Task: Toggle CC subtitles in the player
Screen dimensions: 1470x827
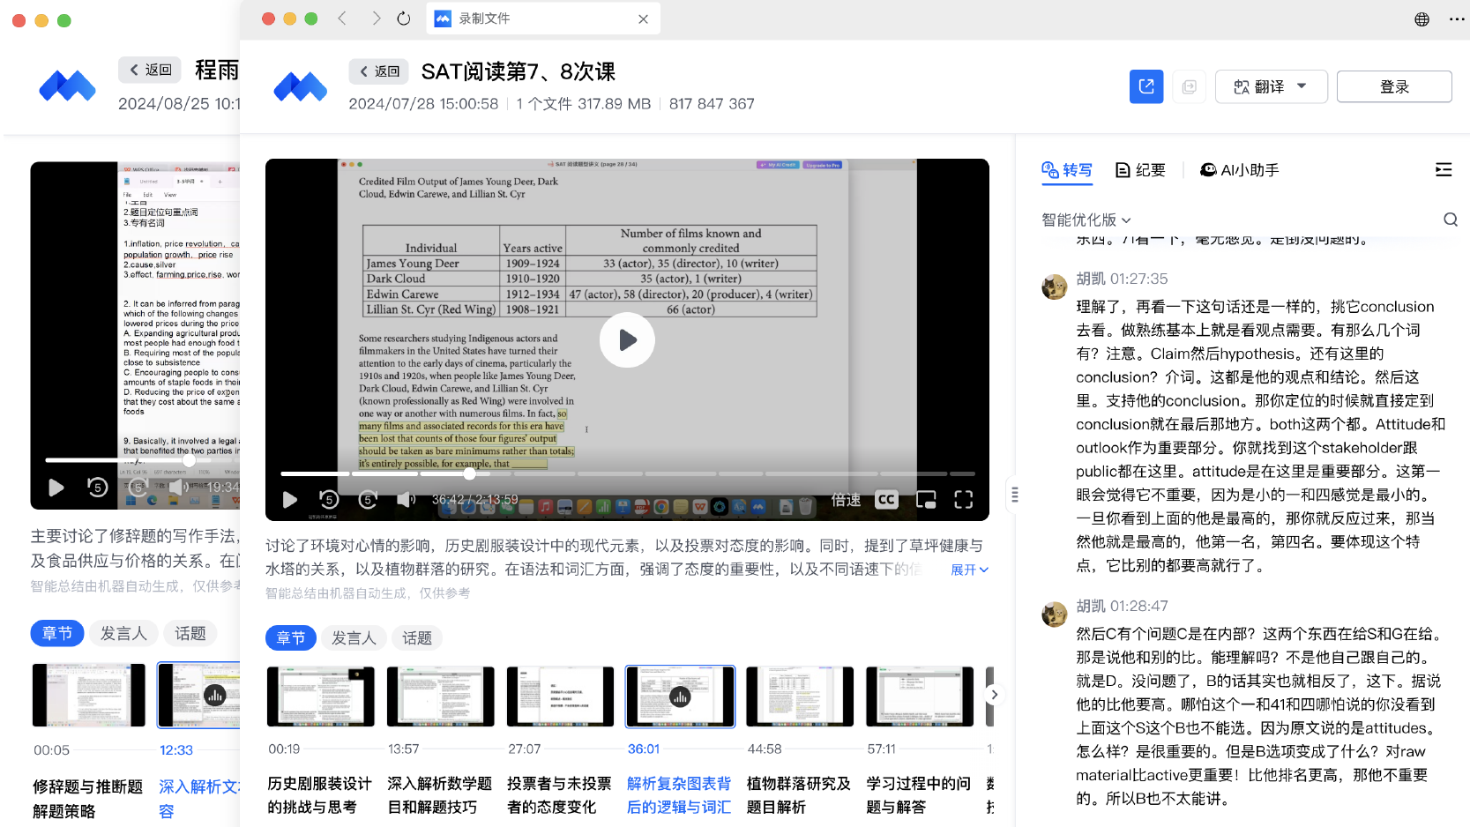Action: [886, 499]
